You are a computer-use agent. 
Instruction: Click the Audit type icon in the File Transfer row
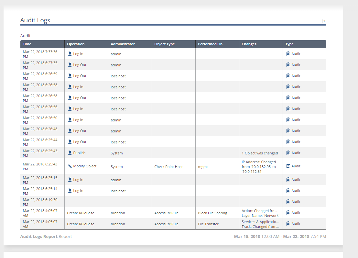pyautogui.click(x=288, y=223)
